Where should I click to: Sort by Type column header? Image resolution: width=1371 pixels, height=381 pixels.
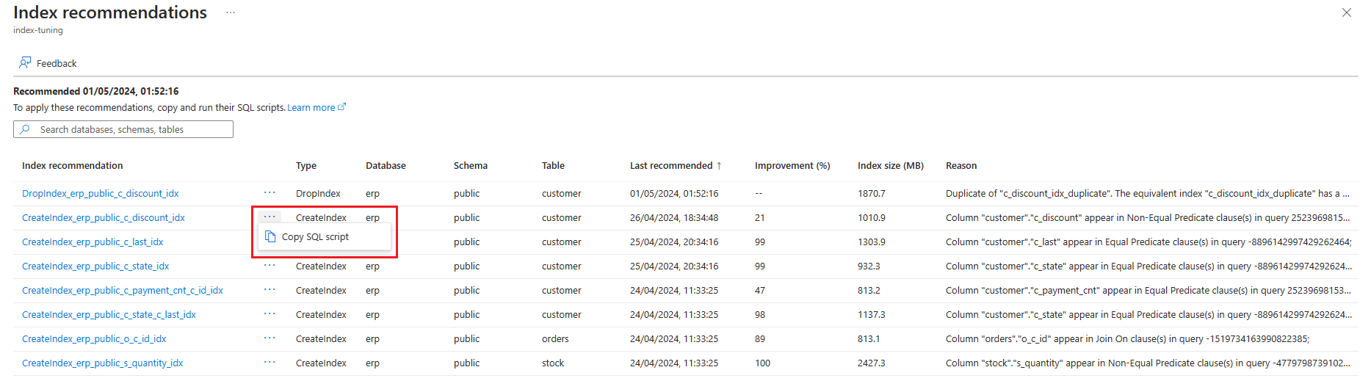pos(306,166)
